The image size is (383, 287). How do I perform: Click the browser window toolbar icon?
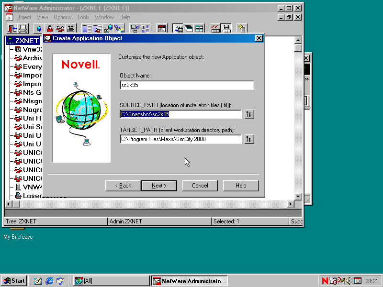[x=161, y=29]
